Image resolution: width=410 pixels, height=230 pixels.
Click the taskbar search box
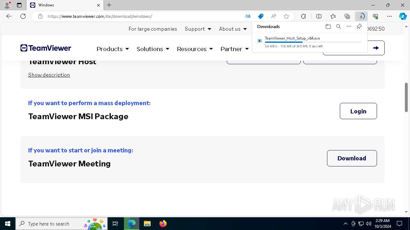[x=61, y=224]
